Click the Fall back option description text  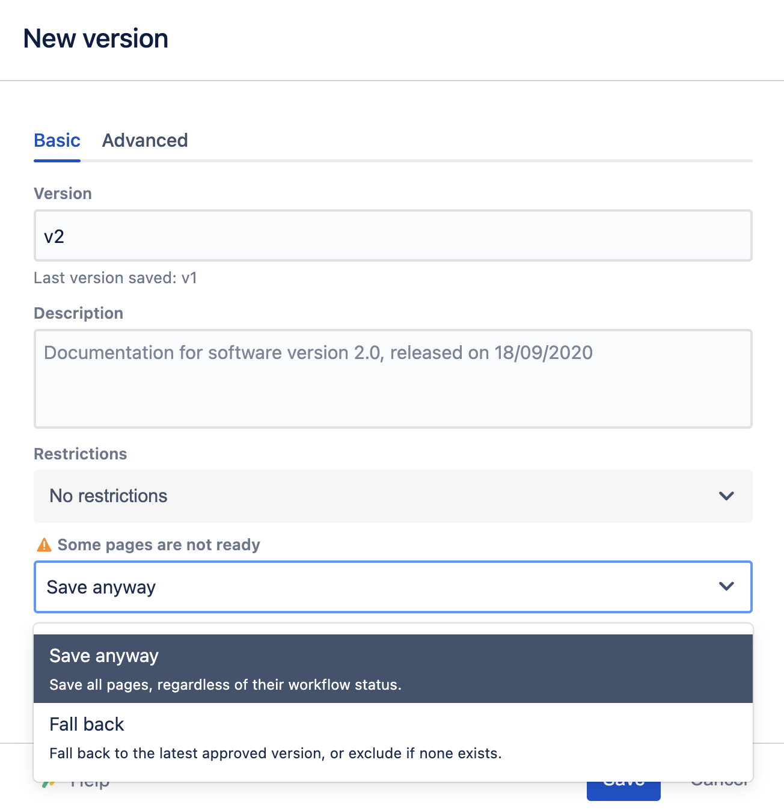[275, 753]
